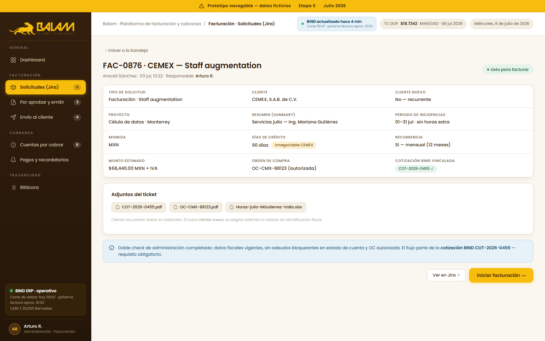Click the Innegociable CEMEX tag

(x=294, y=145)
